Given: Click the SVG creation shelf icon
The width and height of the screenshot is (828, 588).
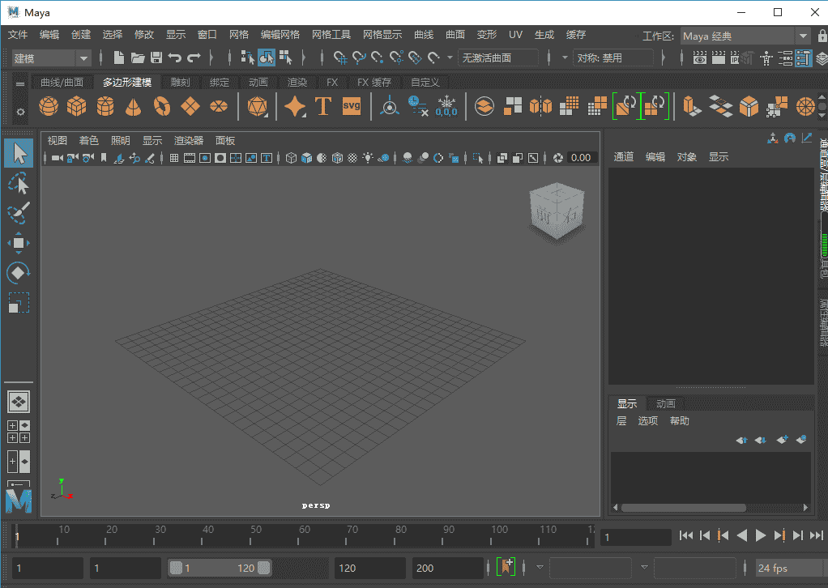Looking at the screenshot, I should (351, 106).
